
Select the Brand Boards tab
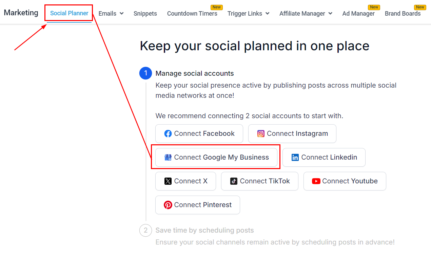pos(403,14)
